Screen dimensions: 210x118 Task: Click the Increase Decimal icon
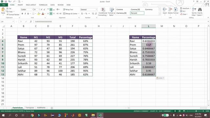(93, 13)
